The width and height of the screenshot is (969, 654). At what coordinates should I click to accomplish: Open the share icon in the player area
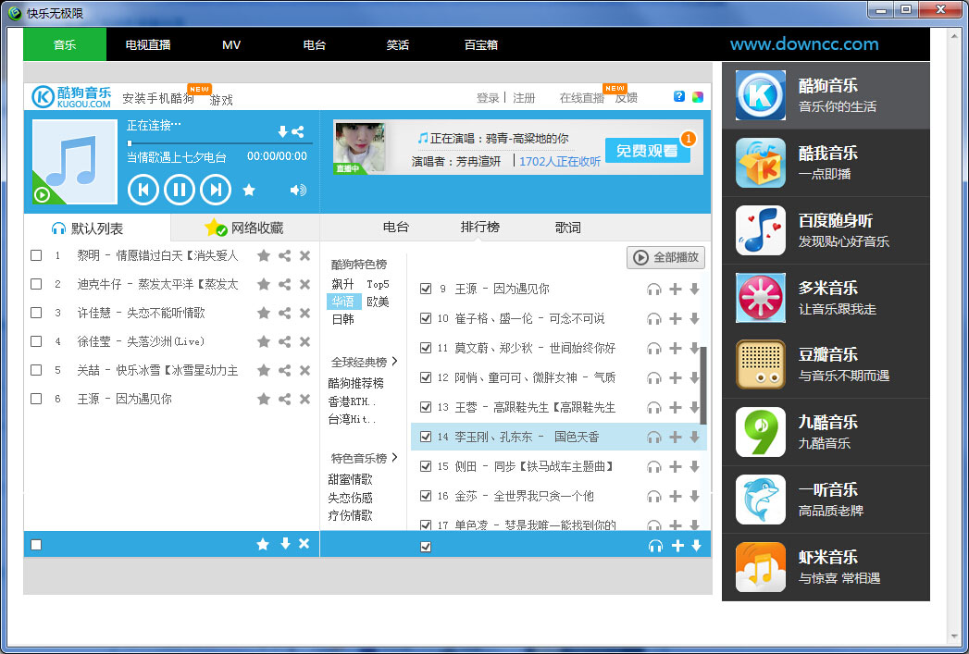(299, 131)
